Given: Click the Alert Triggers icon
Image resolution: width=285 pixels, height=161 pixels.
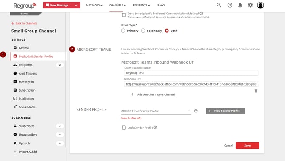Looking at the screenshot, I should pyautogui.click(x=15, y=73).
